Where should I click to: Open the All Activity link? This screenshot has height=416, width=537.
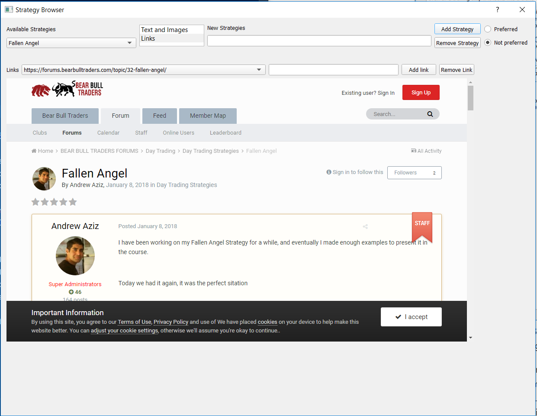tap(426, 151)
